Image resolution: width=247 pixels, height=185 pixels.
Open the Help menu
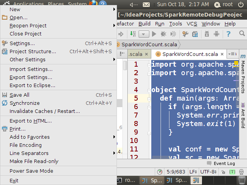tap(230, 24)
